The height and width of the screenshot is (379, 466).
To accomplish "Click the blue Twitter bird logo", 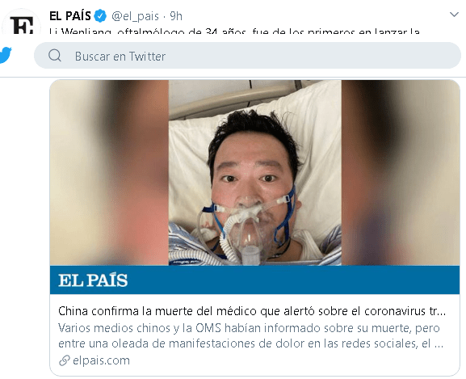I will tap(6, 55).
